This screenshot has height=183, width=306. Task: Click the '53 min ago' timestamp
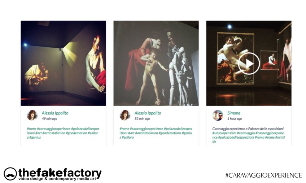click(142, 118)
